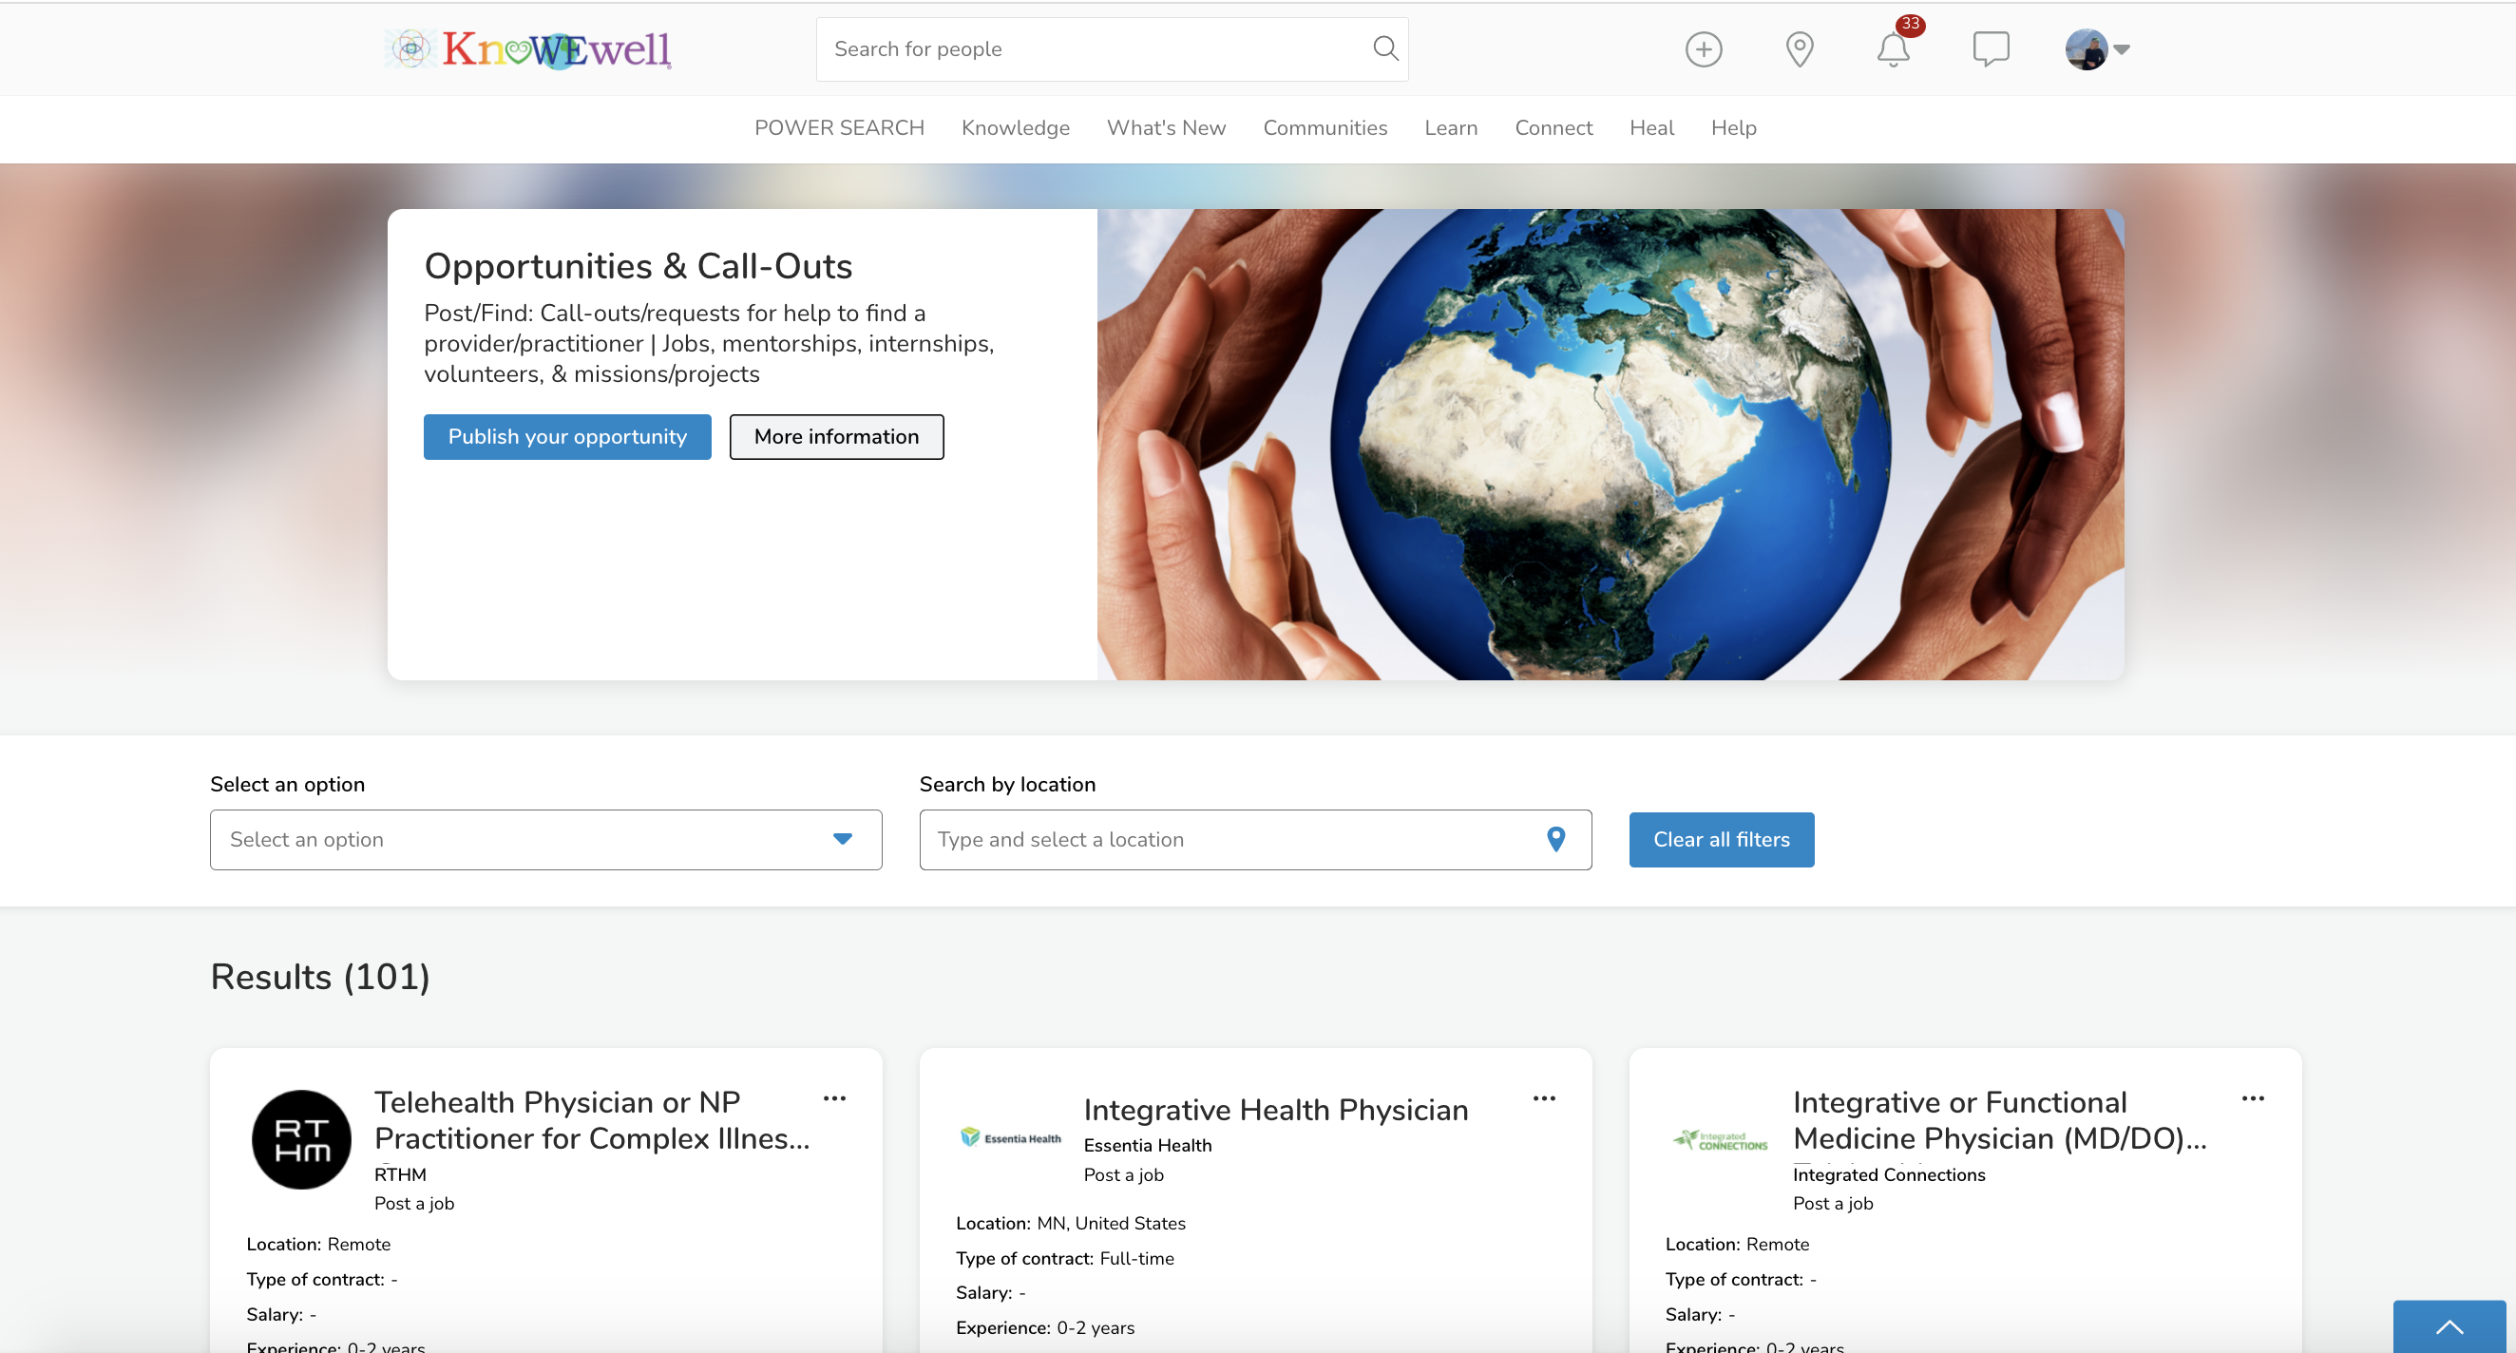Viewport: 2516px width, 1353px height.
Task: Open POWER SEARCH menu
Action: tap(839, 128)
